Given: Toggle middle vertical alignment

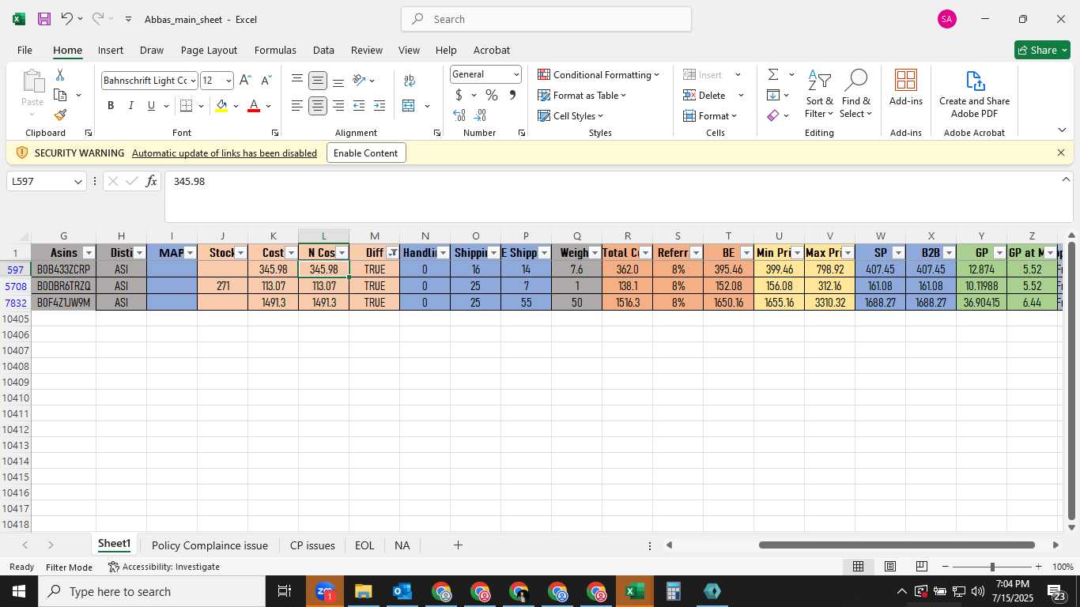Looking at the screenshot, I should pos(318,81).
